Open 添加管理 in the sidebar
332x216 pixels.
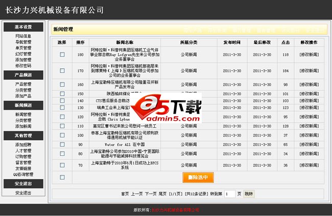(23, 60)
